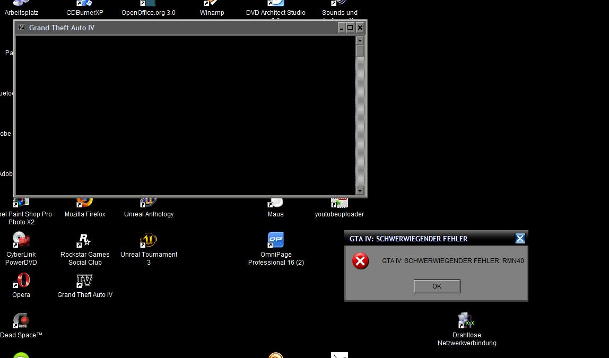The height and width of the screenshot is (358, 609).
Task: Click the scrollbar thumb in GTA IV window
Action: pyautogui.click(x=360, y=50)
